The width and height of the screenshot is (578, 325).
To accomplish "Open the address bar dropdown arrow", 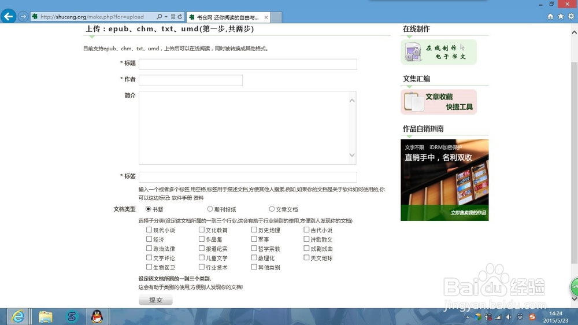I will 166,17.
